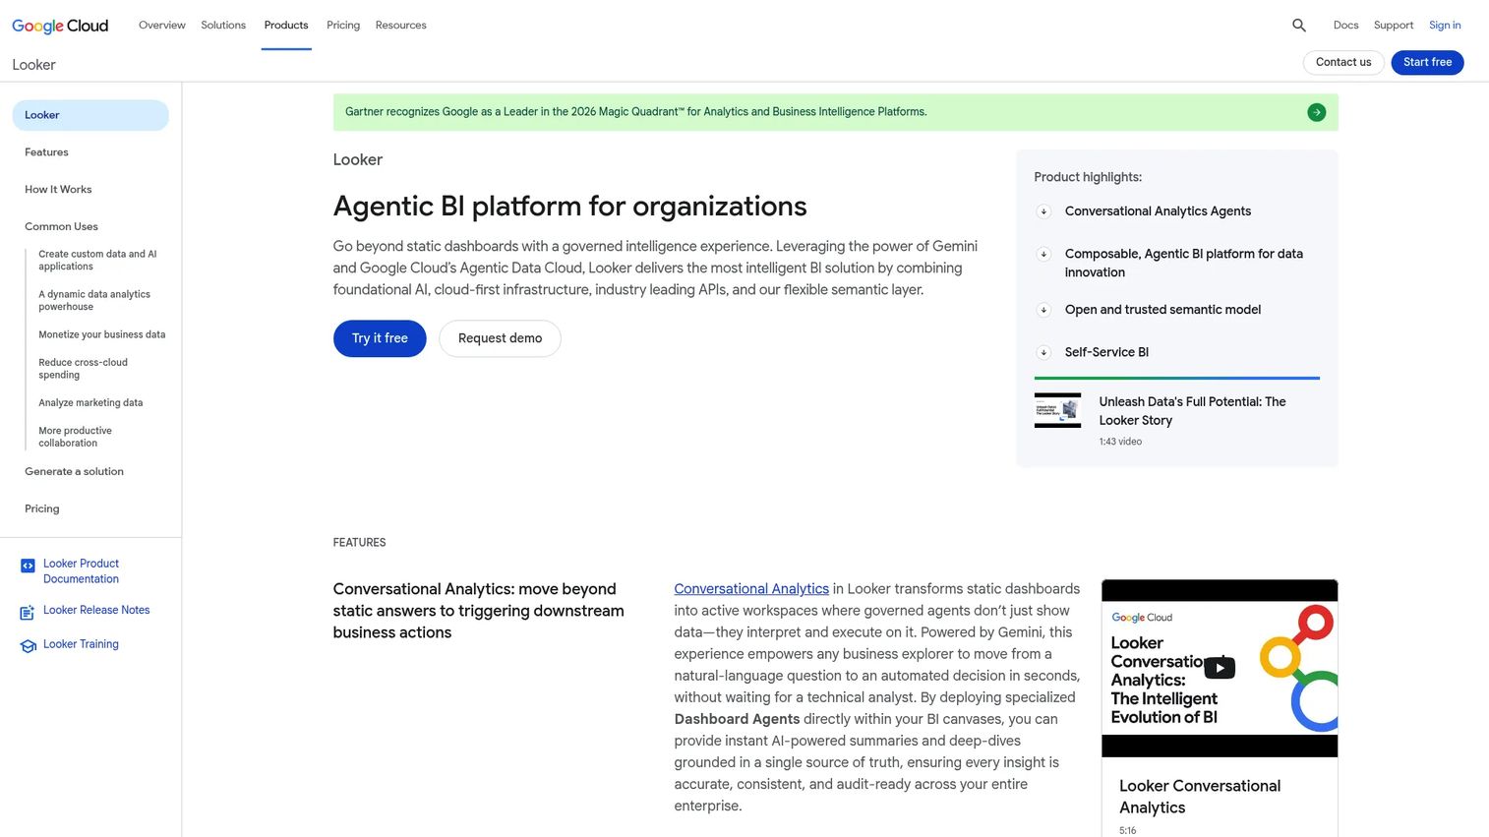Viewport: 1489px width, 837px height.
Task: Expand the Self-Service BI highlight
Action: tap(1043, 352)
